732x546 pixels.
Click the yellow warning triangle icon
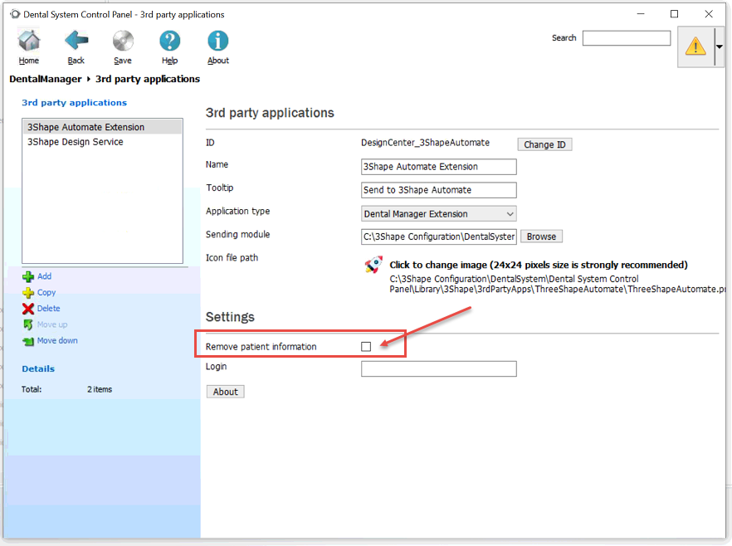695,46
